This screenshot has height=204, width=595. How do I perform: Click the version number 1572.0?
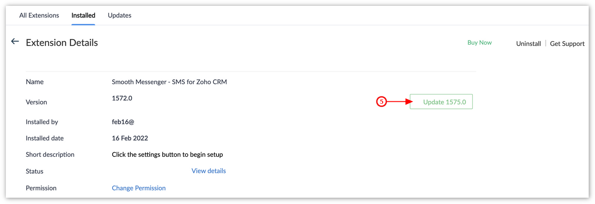tap(122, 98)
